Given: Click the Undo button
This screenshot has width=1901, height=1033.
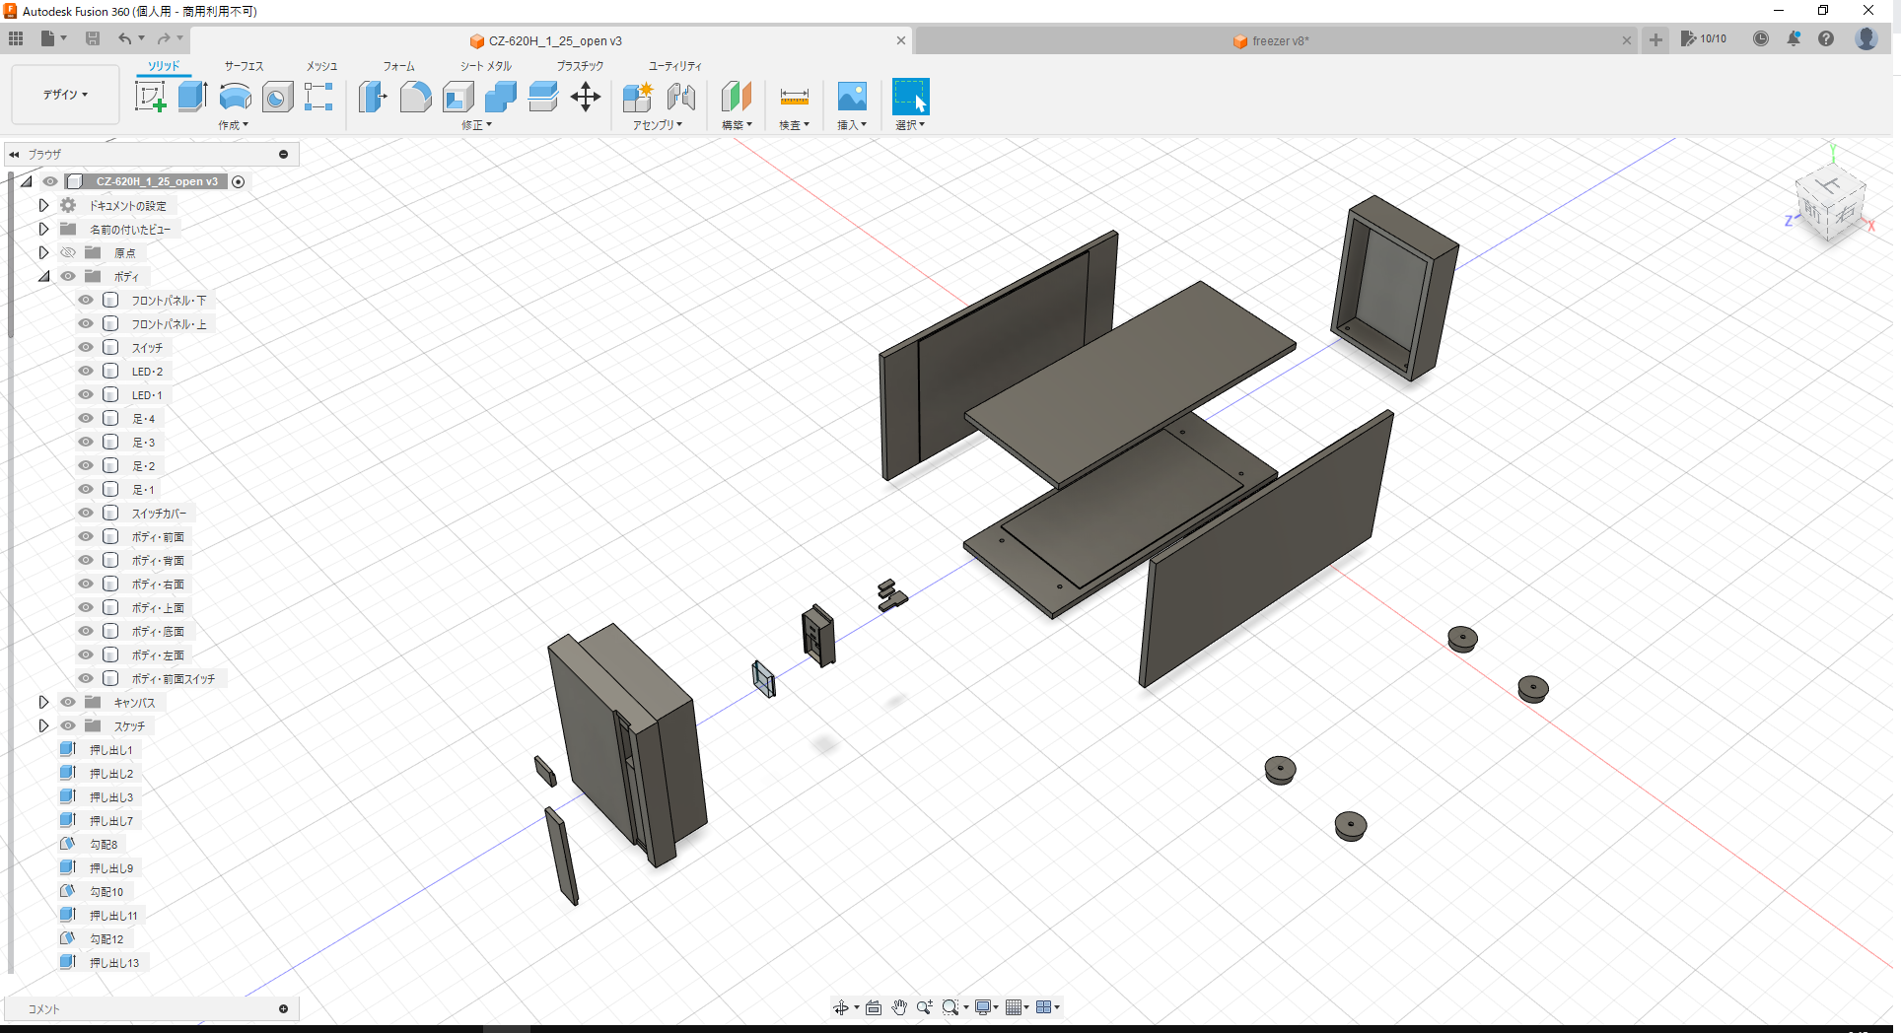Looking at the screenshot, I should 126,38.
